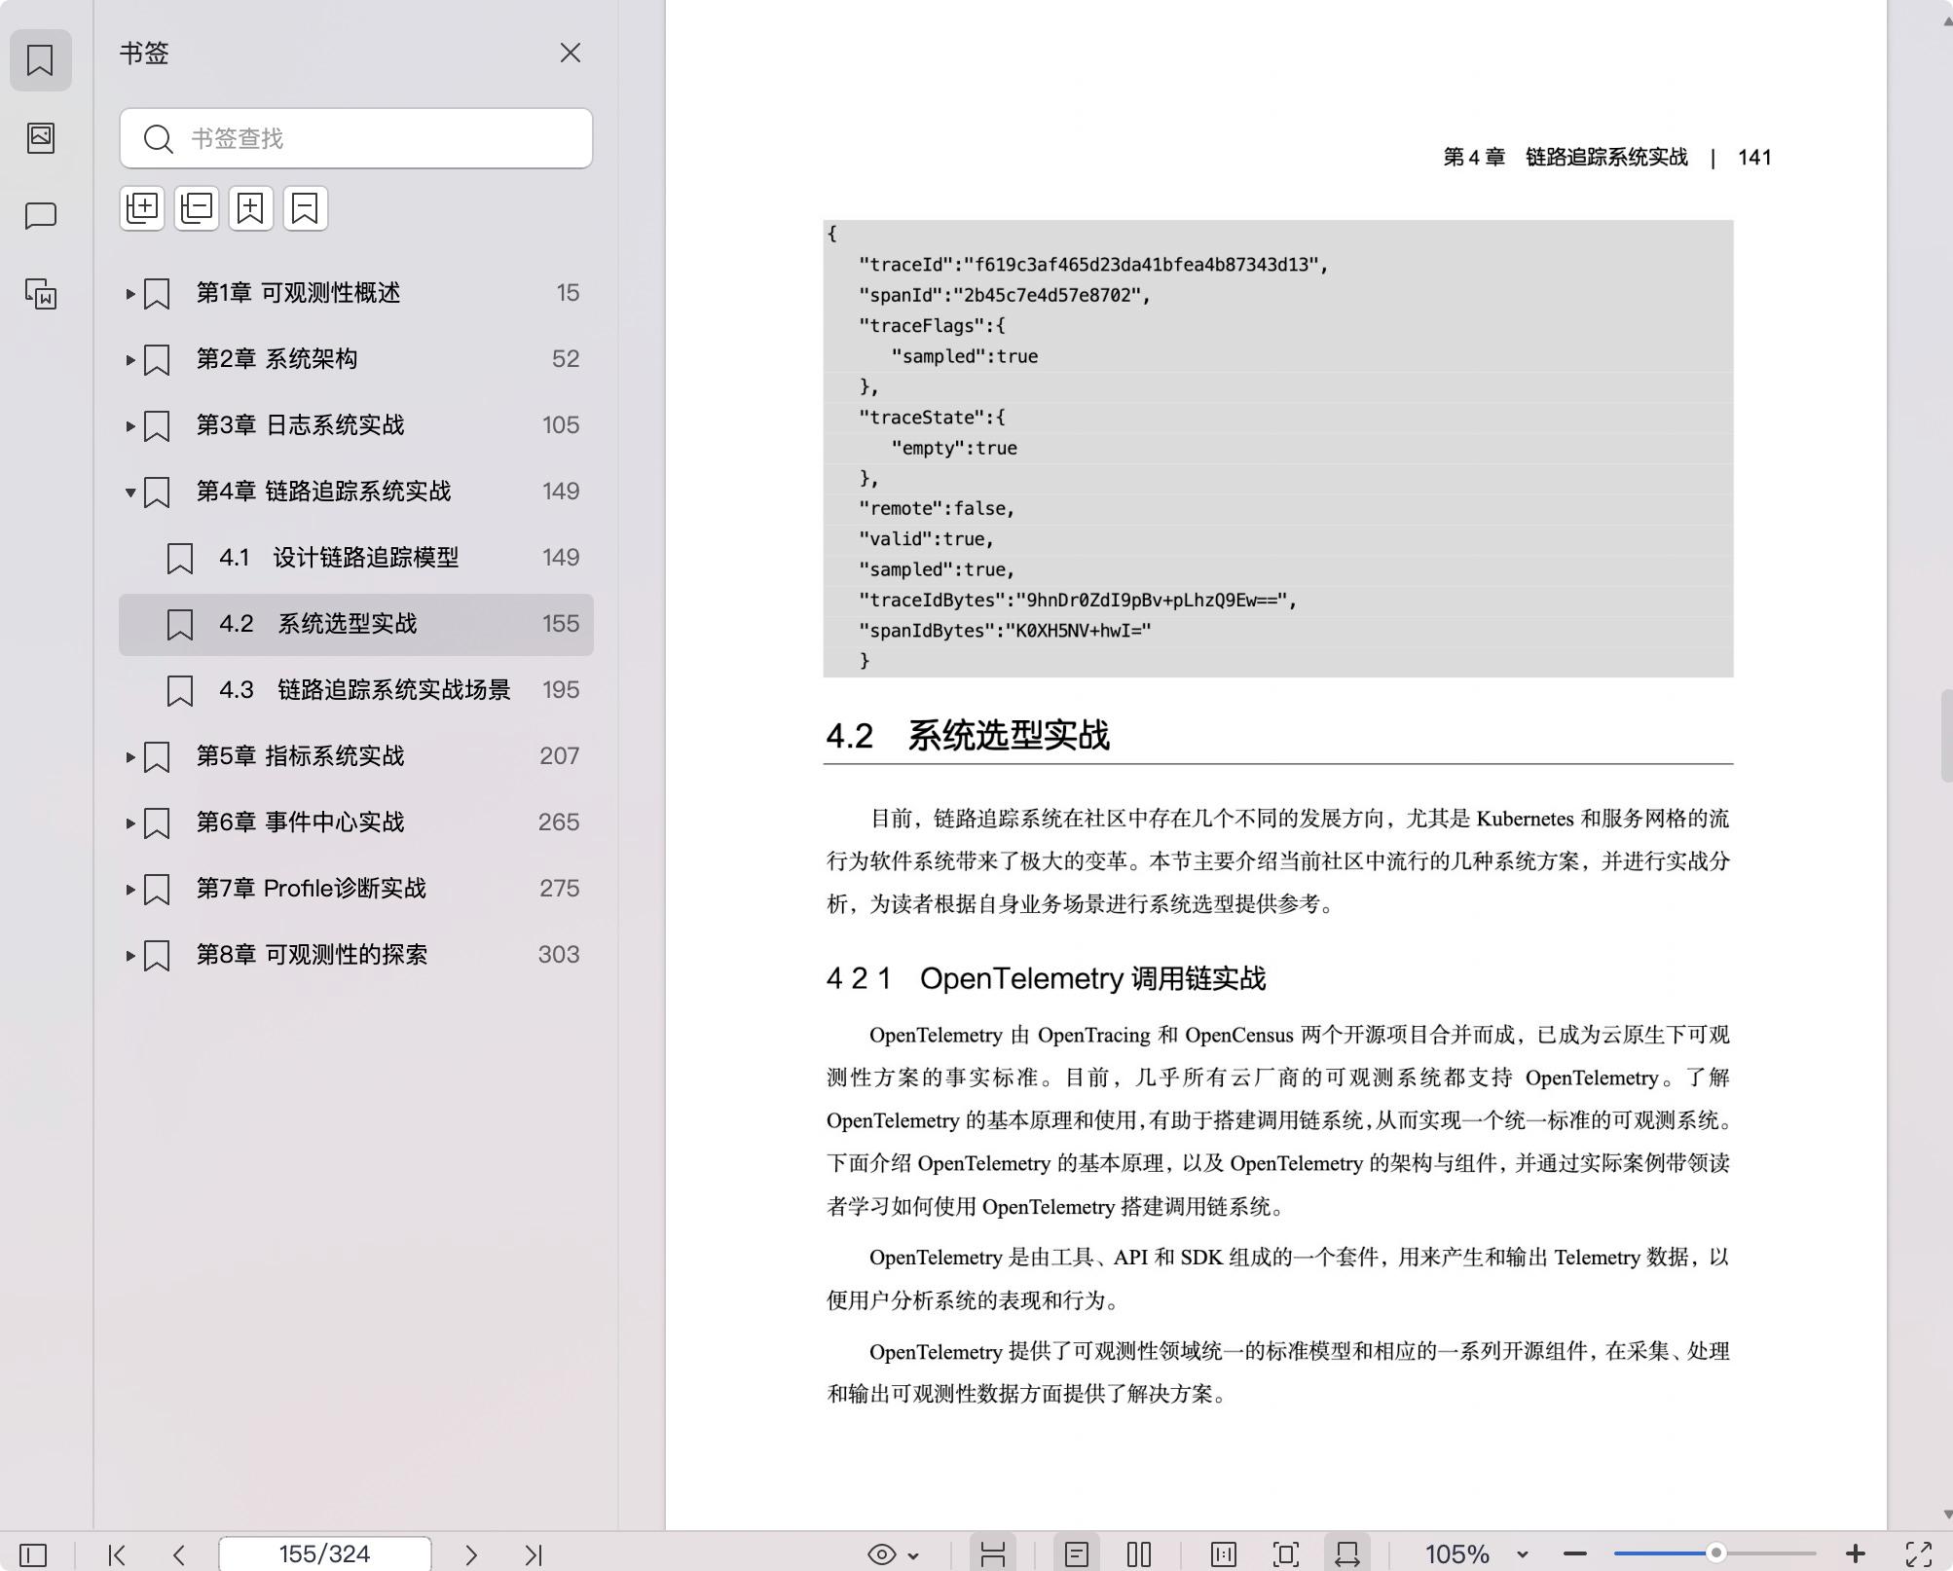
Task: Toggle fit page width
Action: pos(1347,1554)
